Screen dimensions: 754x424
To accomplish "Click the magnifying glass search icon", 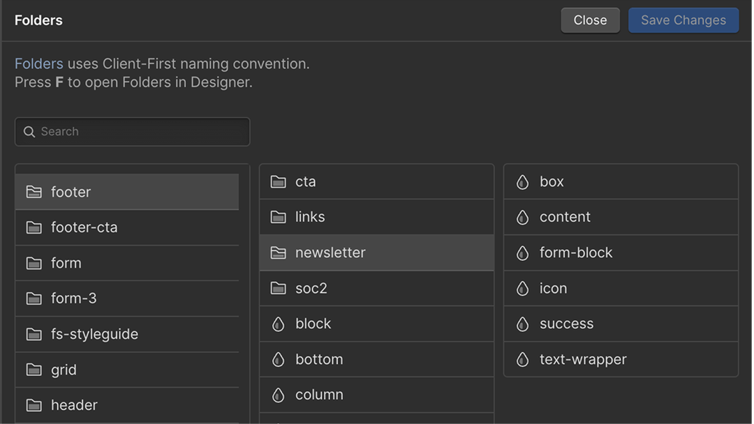I will pyautogui.click(x=29, y=131).
